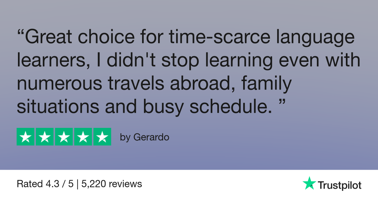Select the fourth green rating star
Viewport: 378px width, 197px height.
(83, 137)
